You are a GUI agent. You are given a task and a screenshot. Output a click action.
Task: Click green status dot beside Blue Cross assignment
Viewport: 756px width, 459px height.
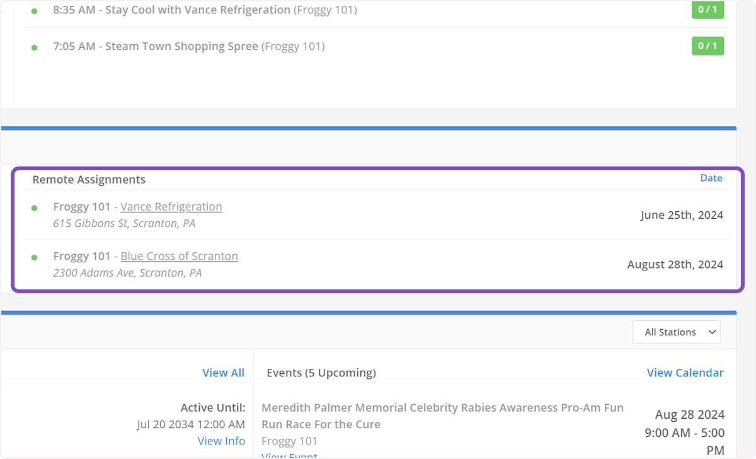pyautogui.click(x=34, y=257)
